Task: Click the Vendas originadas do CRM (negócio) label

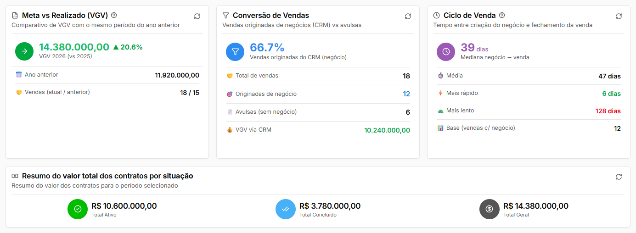Action: 298,57
